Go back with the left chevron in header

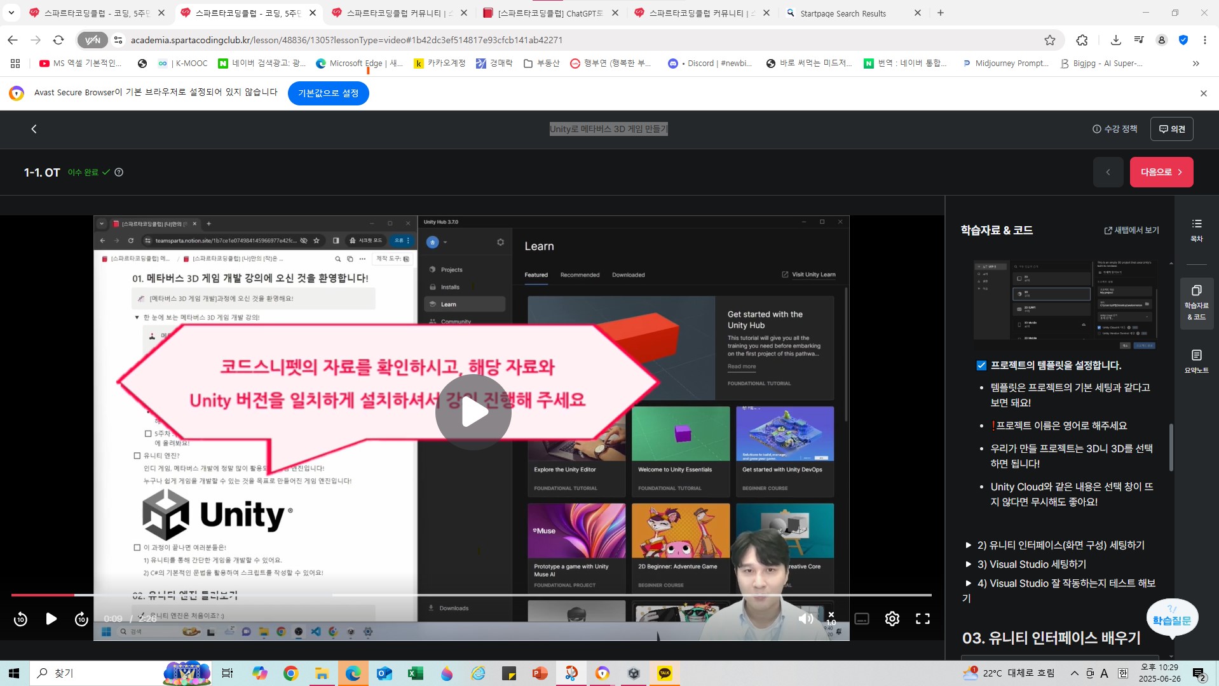(34, 129)
